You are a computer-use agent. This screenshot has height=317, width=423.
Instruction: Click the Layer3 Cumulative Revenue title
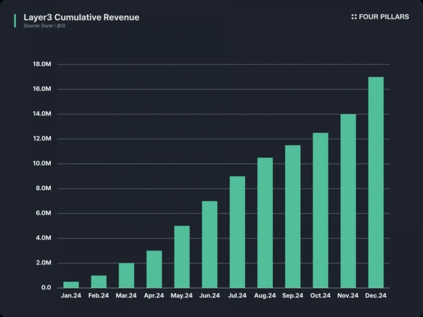coord(81,17)
